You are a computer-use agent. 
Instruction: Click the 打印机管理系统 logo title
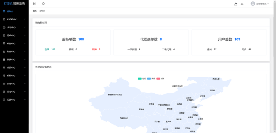pos(14,3)
